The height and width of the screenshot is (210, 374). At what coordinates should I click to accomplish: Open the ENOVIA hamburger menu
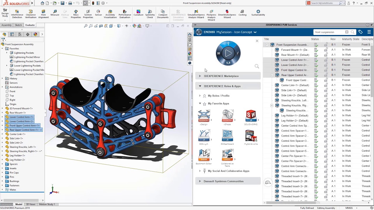click(369, 32)
